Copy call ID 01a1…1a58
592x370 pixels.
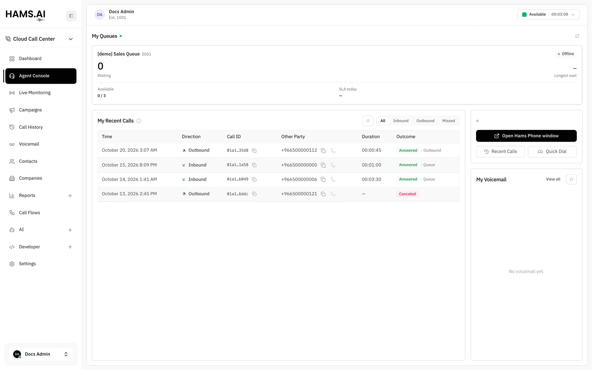pos(254,165)
